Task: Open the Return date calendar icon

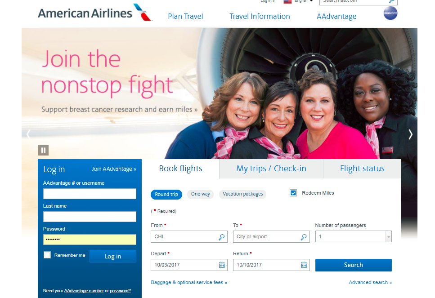Action: tap(304, 265)
